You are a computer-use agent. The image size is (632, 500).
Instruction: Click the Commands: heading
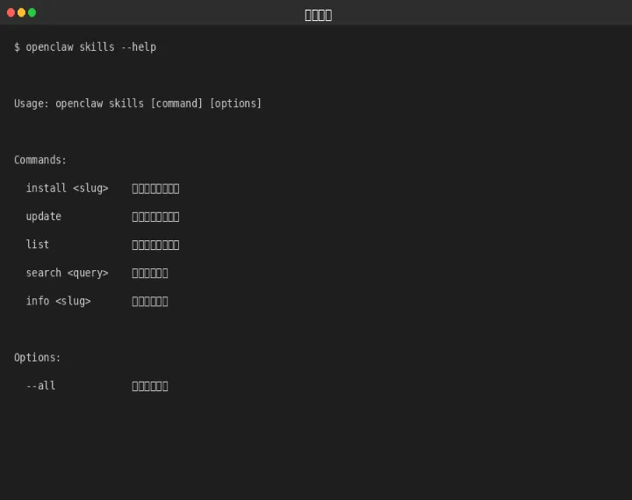pos(40,160)
